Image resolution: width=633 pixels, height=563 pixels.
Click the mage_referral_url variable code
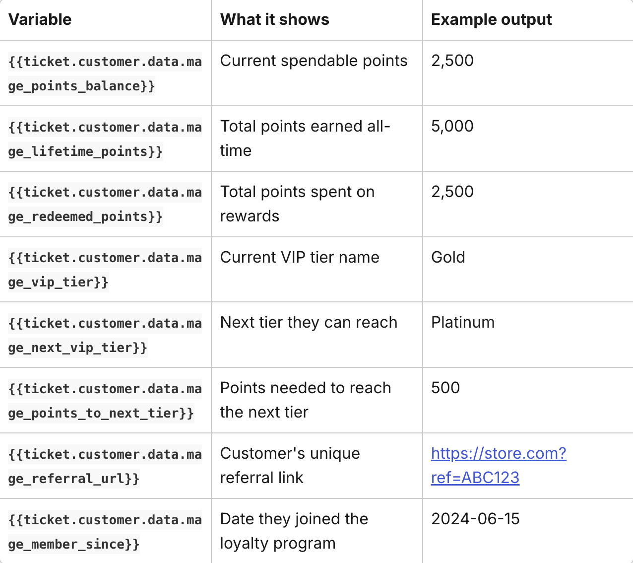pyautogui.click(x=105, y=466)
